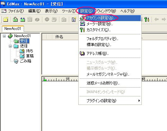
Task: Click the 設定(S) menu in menu bar
Action: 86,11
